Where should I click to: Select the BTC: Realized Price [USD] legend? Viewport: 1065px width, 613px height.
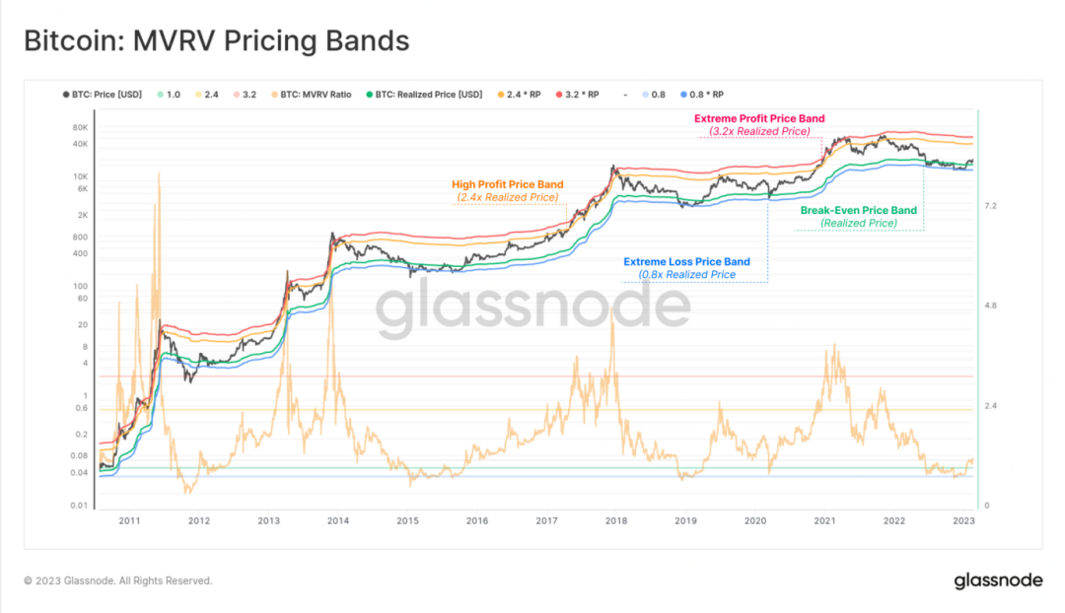coord(424,95)
